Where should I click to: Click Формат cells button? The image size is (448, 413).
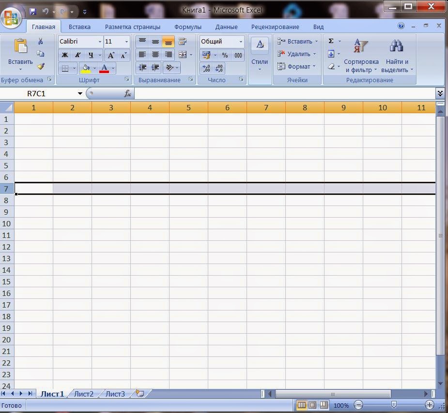tap(296, 66)
